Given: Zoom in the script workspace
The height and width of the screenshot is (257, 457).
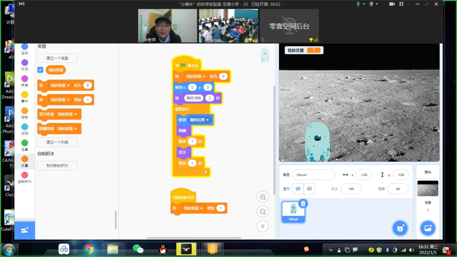Looking at the screenshot, I should [x=263, y=197].
